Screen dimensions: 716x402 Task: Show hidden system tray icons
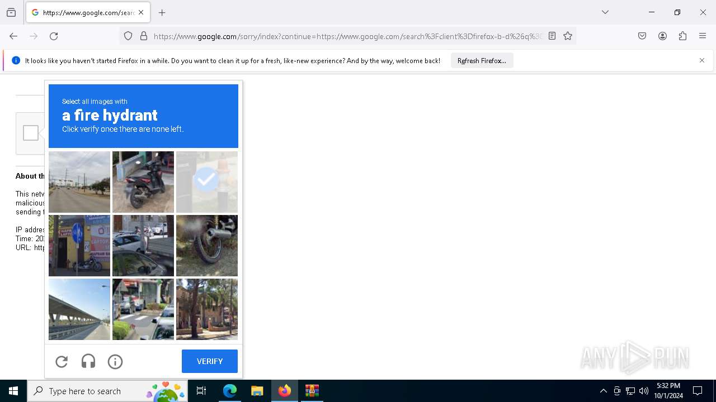pos(603,391)
